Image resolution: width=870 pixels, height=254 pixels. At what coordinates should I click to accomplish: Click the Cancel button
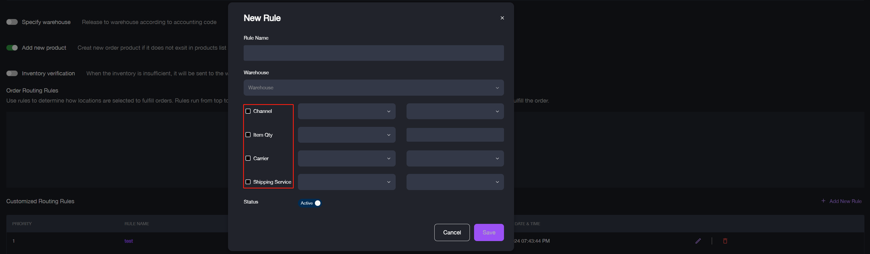pyautogui.click(x=452, y=232)
